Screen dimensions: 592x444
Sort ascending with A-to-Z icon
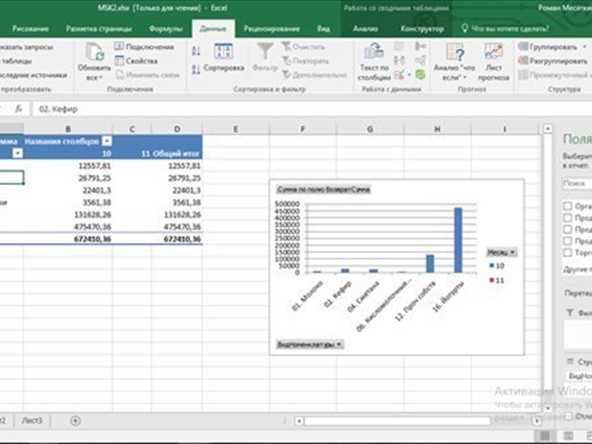pyautogui.click(x=196, y=51)
